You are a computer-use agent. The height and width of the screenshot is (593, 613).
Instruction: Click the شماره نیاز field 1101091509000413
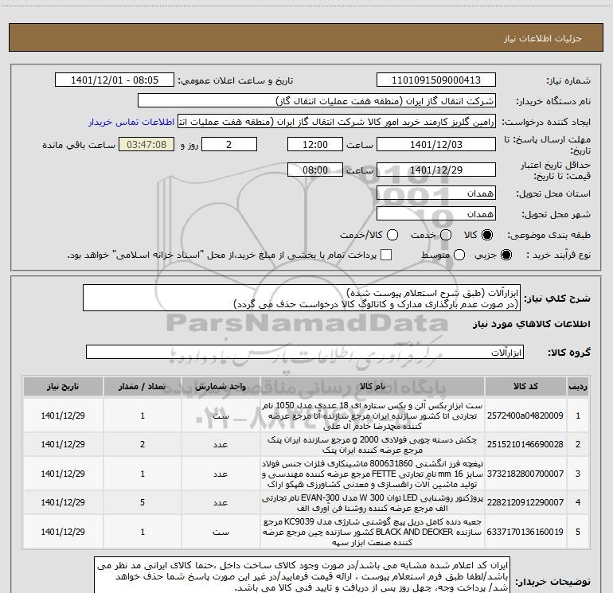click(436, 80)
